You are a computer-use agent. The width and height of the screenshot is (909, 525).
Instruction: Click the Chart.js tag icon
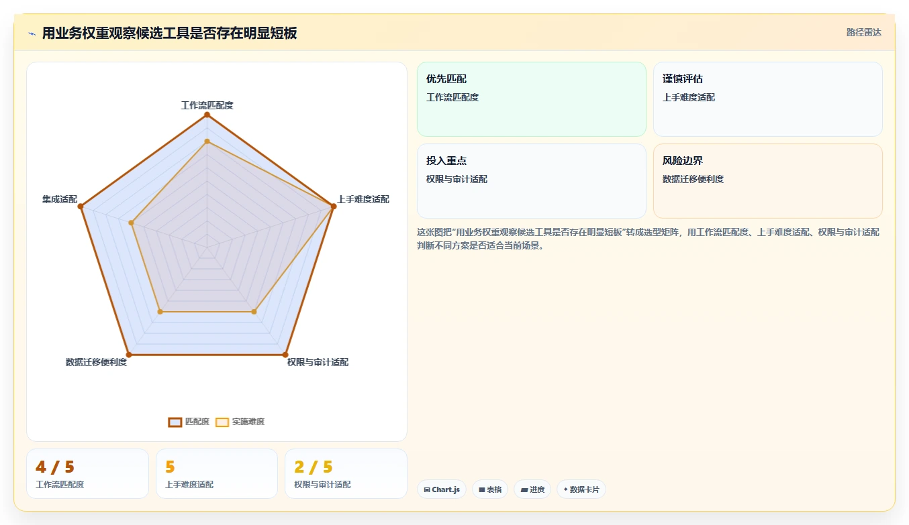427,490
